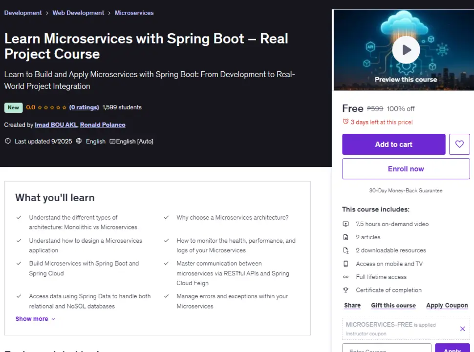Click 'Master communication between microservices' item
Screen dimensions: 474x352
click(x=233, y=273)
